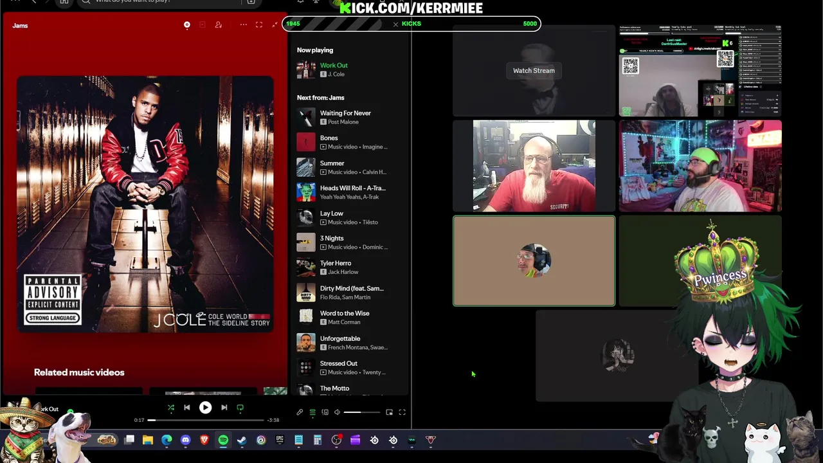Click Spotify icon in taskbar
The height and width of the screenshot is (463, 823).
223,440
